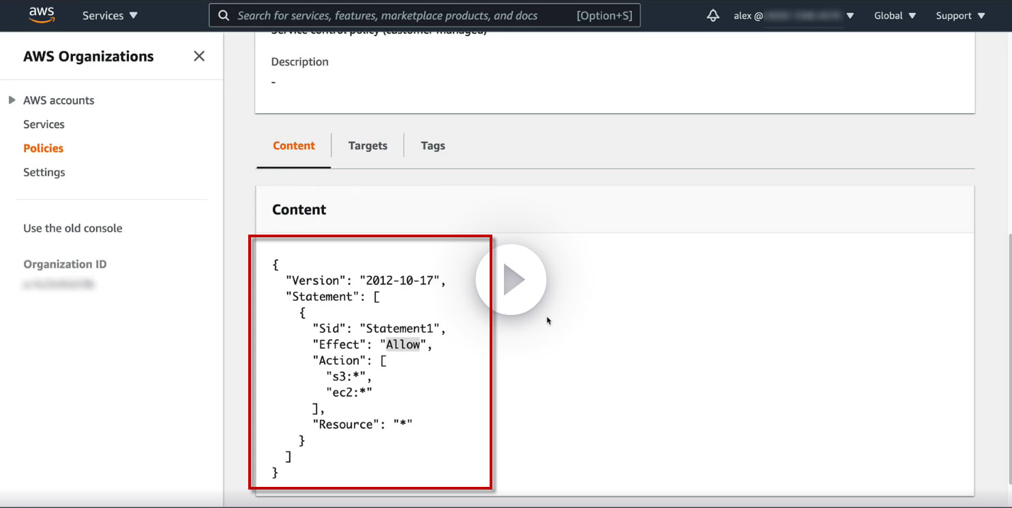
Task: Expand the AWS accounts tree arrow
Action: click(x=12, y=100)
